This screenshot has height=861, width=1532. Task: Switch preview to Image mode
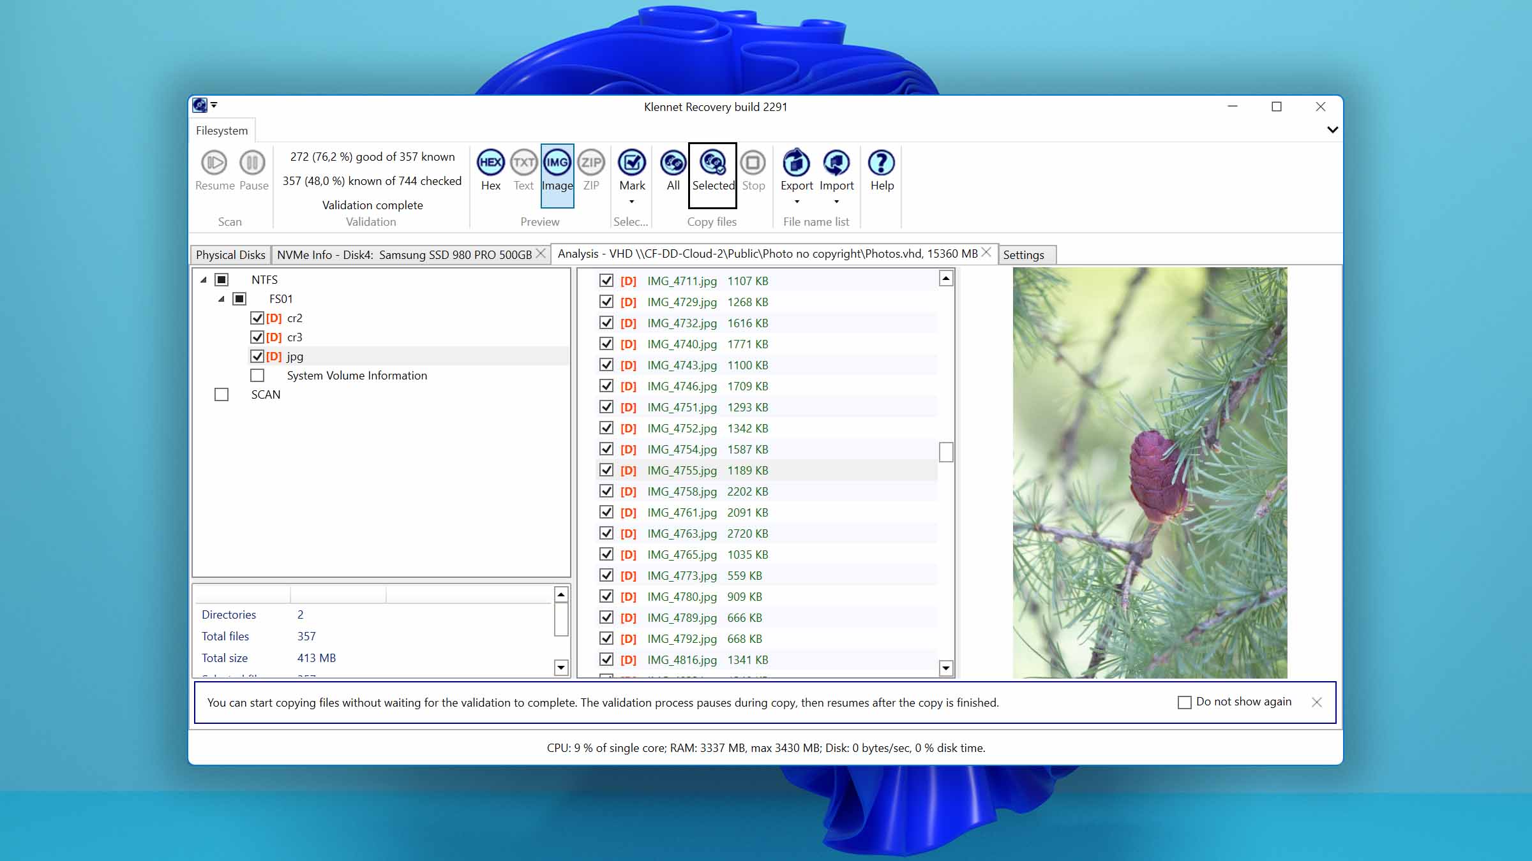pos(557,163)
